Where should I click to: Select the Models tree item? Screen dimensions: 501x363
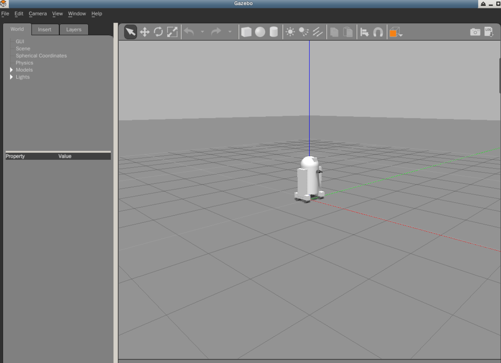(x=24, y=70)
